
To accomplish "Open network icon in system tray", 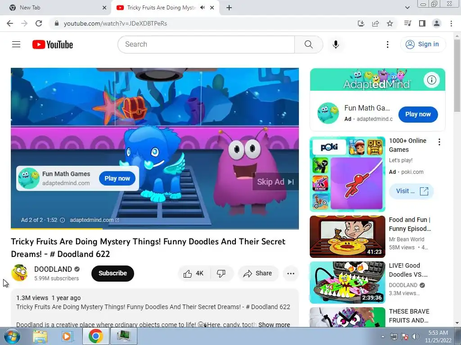I will pyautogui.click(x=393, y=336).
